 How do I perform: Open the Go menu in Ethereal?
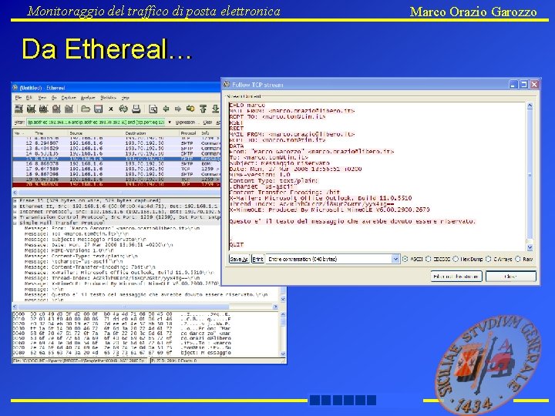click(54, 98)
